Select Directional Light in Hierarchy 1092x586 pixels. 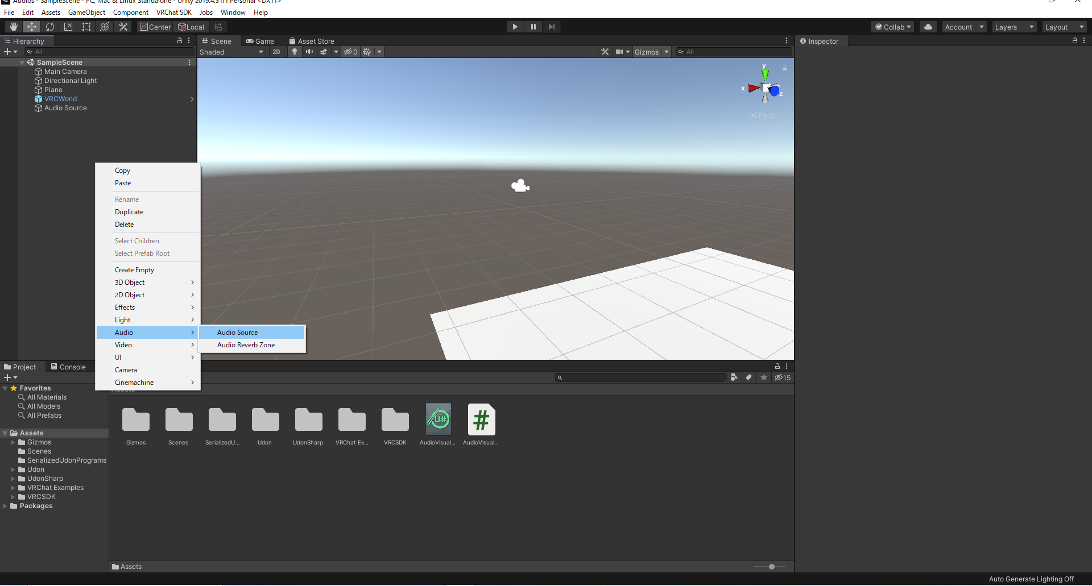pyautogui.click(x=71, y=81)
